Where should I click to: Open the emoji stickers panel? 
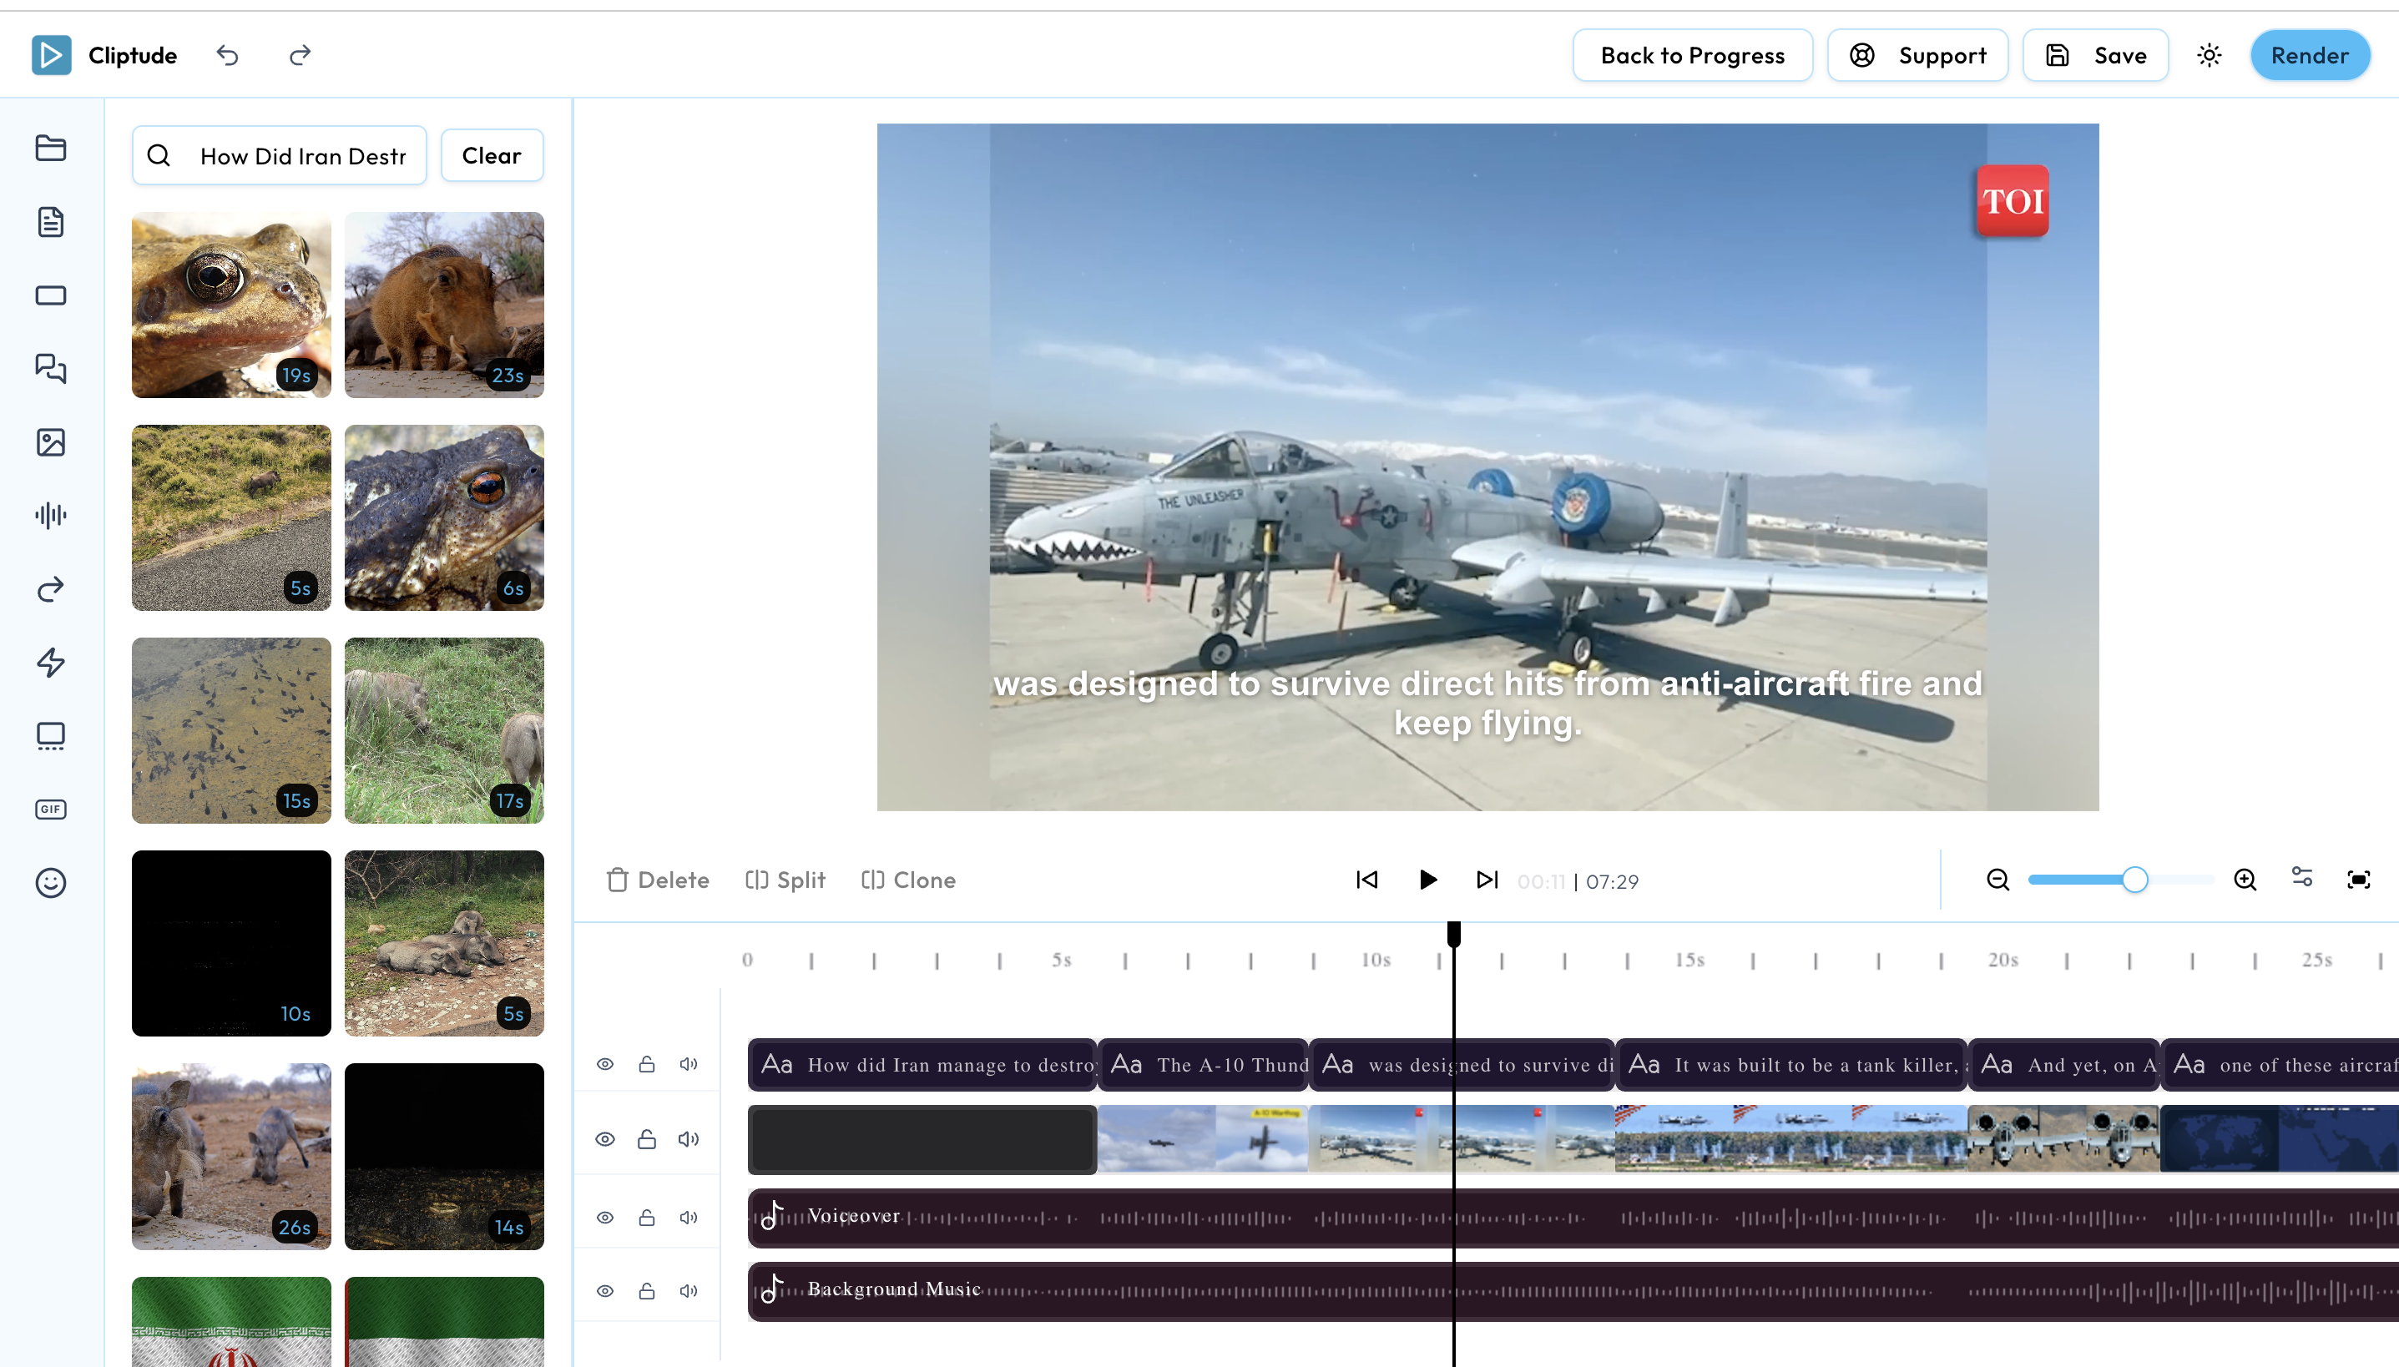pos(50,883)
